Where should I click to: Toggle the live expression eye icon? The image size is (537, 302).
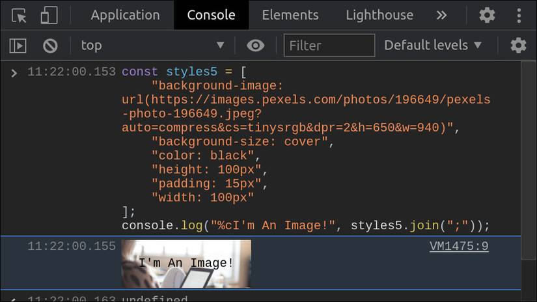pos(256,46)
